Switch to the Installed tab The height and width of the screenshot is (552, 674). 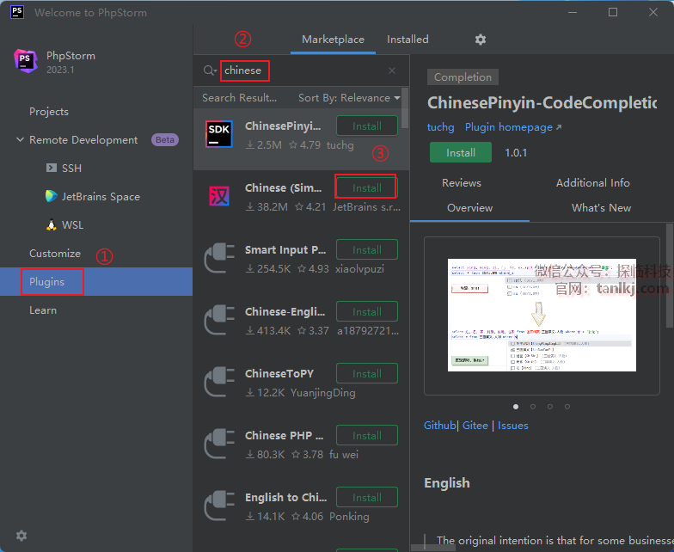coord(407,40)
